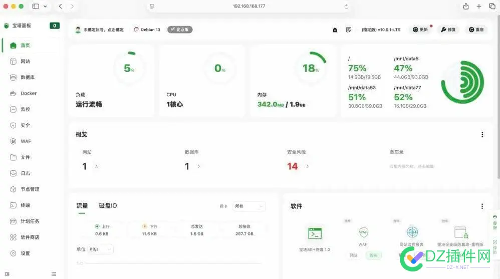Click the 安全风险 count 14
Viewport: 500px width, 279px height.
[x=292, y=166]
